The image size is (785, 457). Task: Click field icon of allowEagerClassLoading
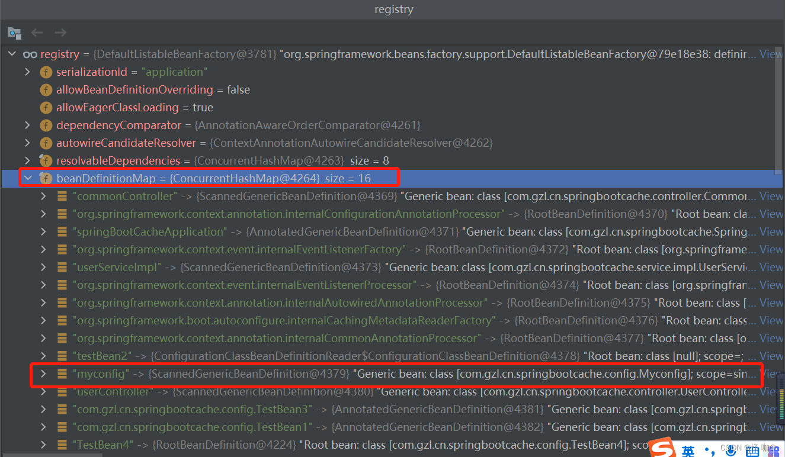46,108
